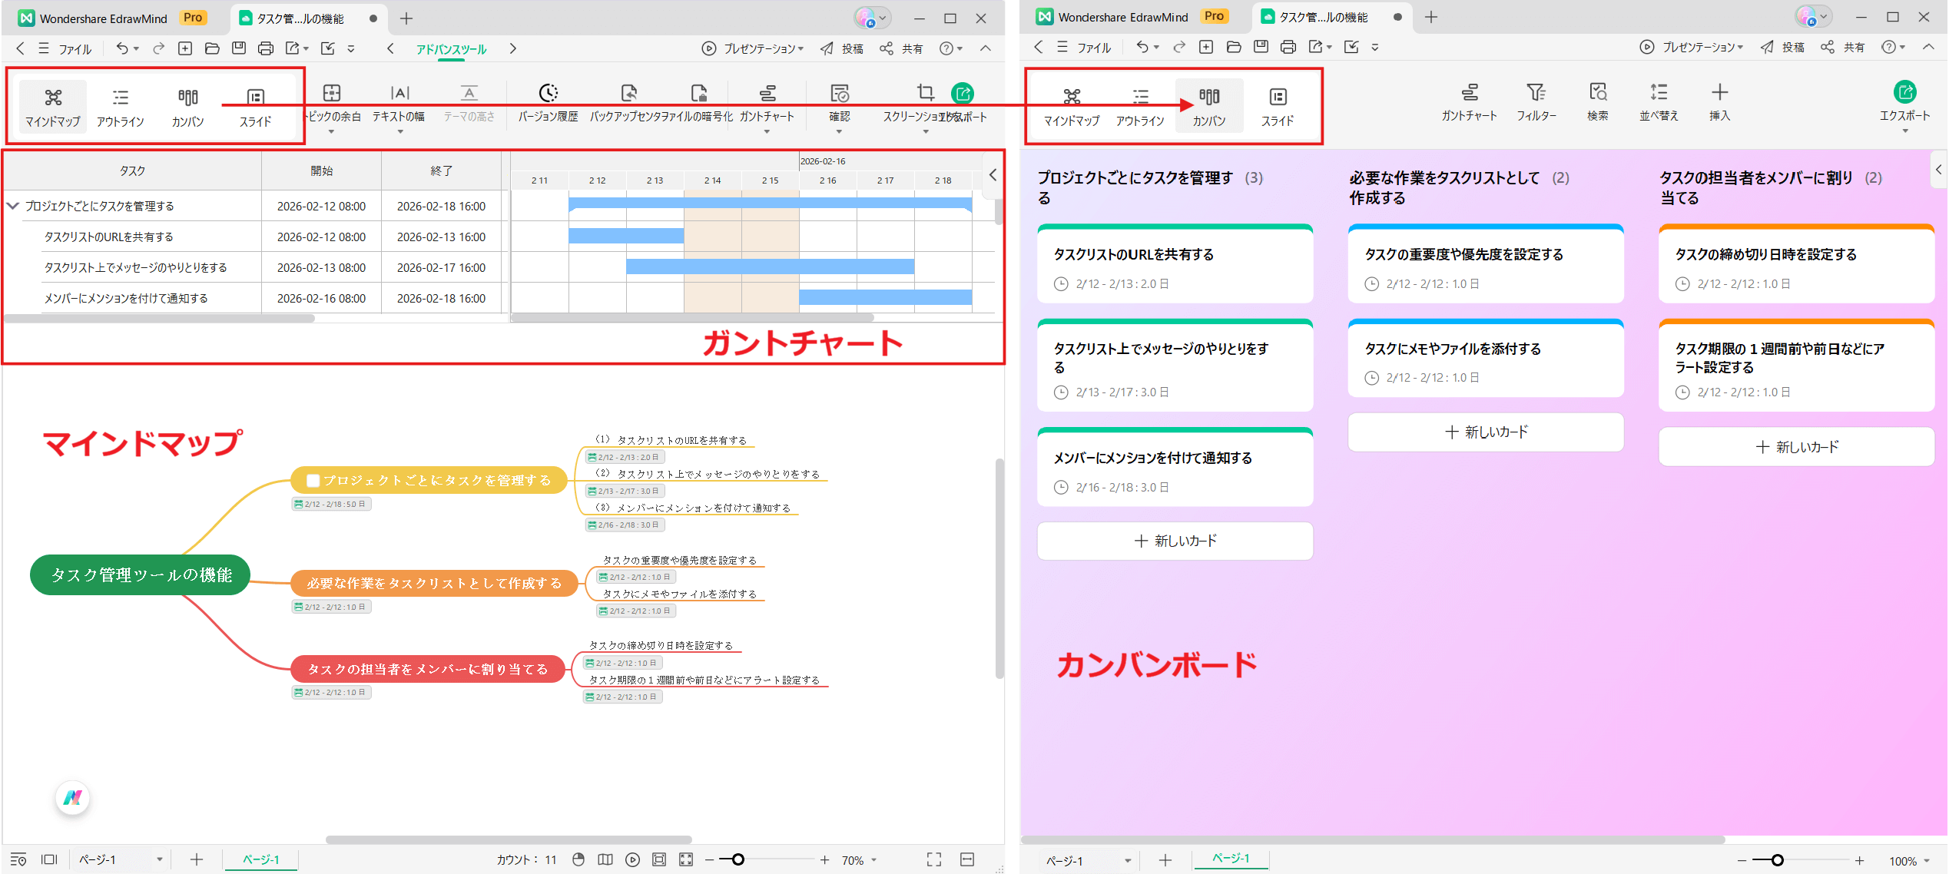Toggle full screen mode from status bar
The width and height of the screenshot is (1949, 874).
(x=933, y=859)
